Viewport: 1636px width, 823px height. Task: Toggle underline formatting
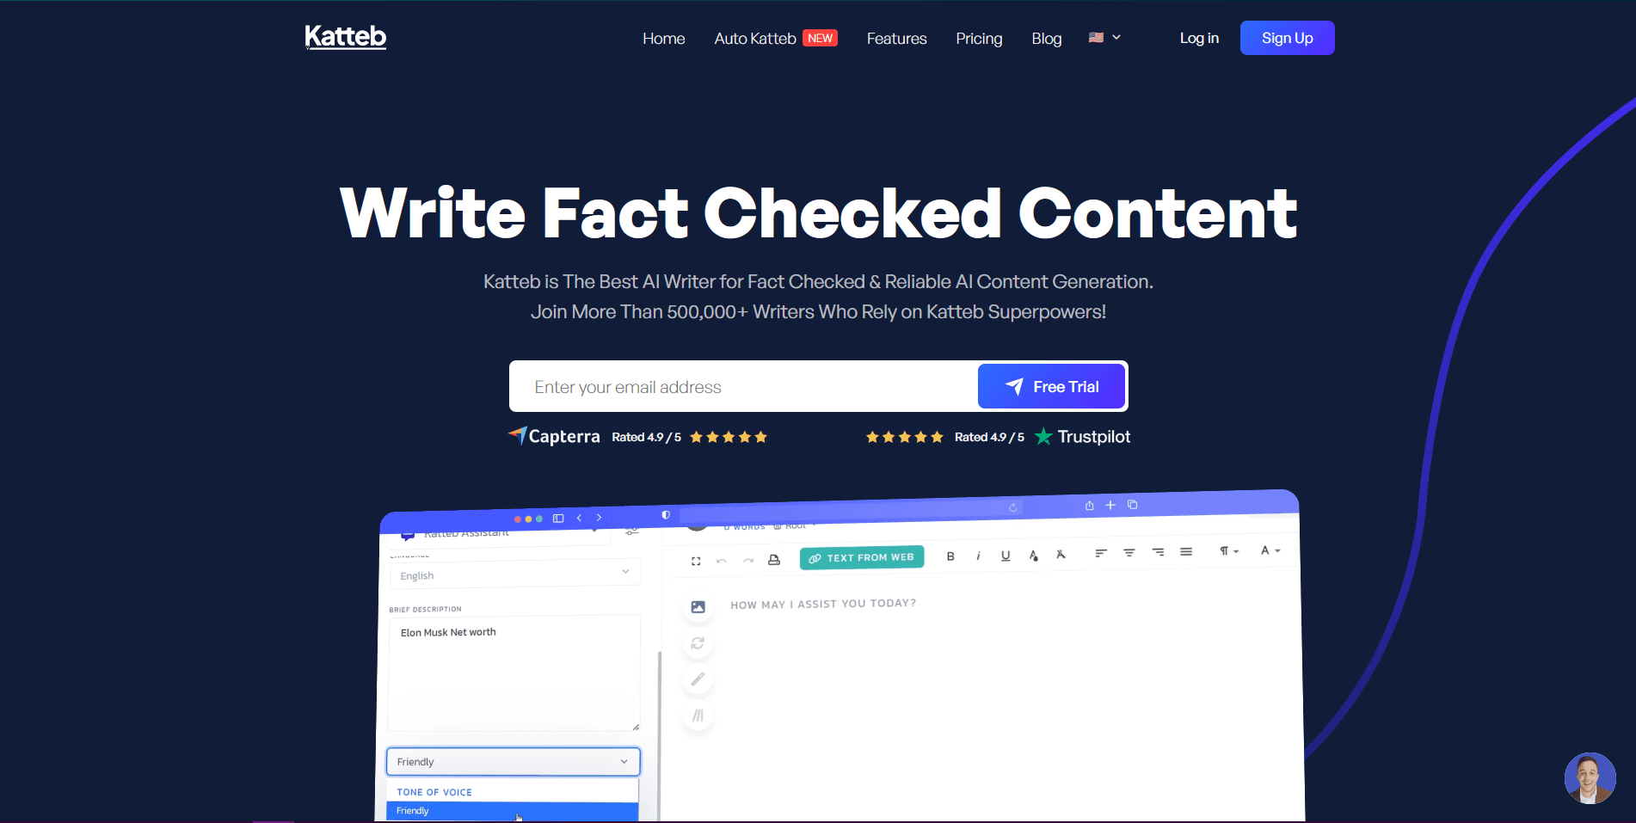coord(1006,556)
